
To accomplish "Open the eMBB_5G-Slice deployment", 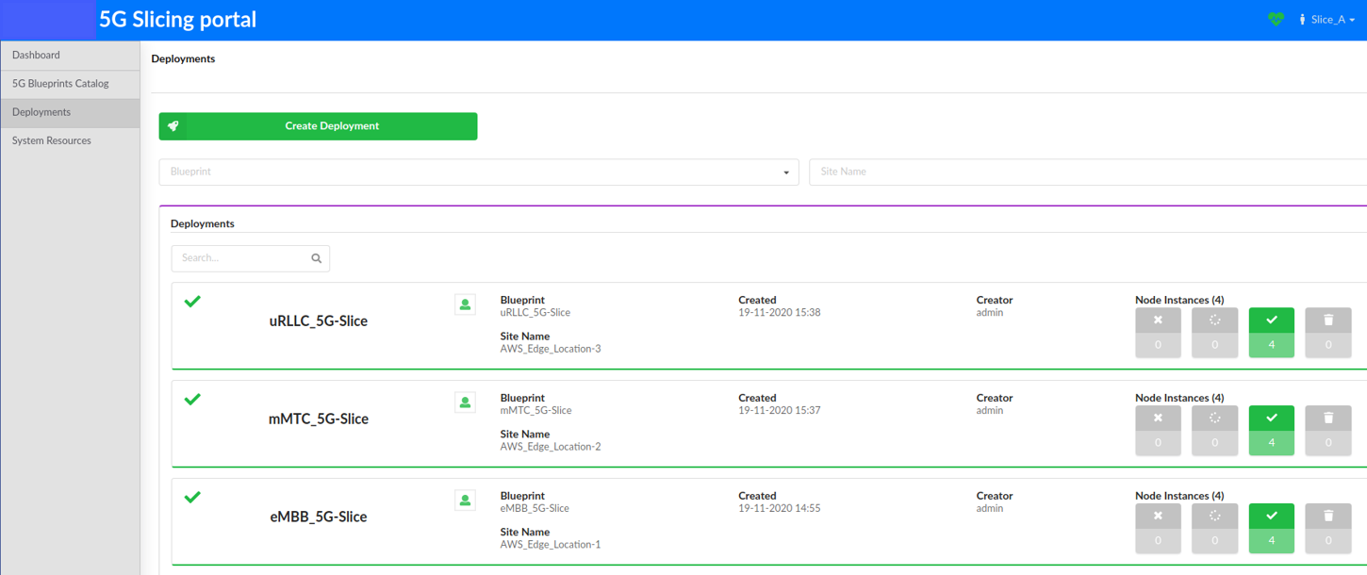I will pos(319,517).
